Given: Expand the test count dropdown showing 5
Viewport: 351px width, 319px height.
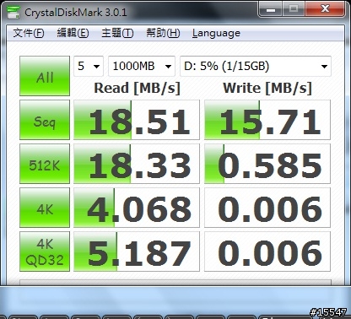Looking at the screenshot, I should click(x=89, y=67).
